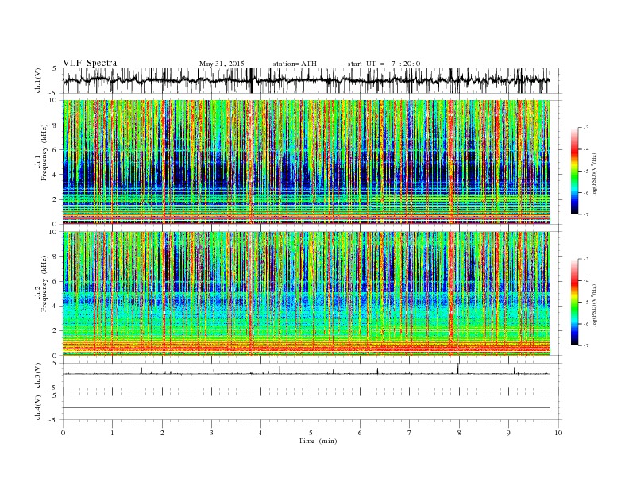Click the time axis tick label '8'
The height and width of the screenshot is (486, 629).
(459, 433)
